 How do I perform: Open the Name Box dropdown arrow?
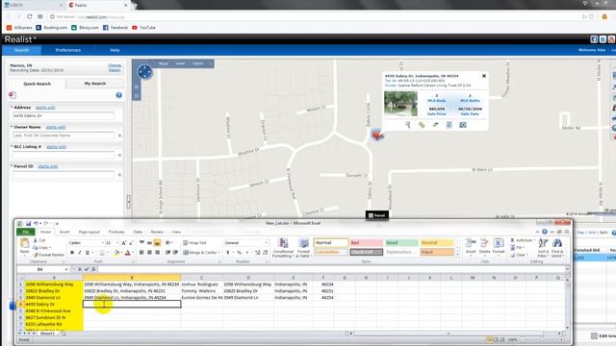(x=66, y=269)
